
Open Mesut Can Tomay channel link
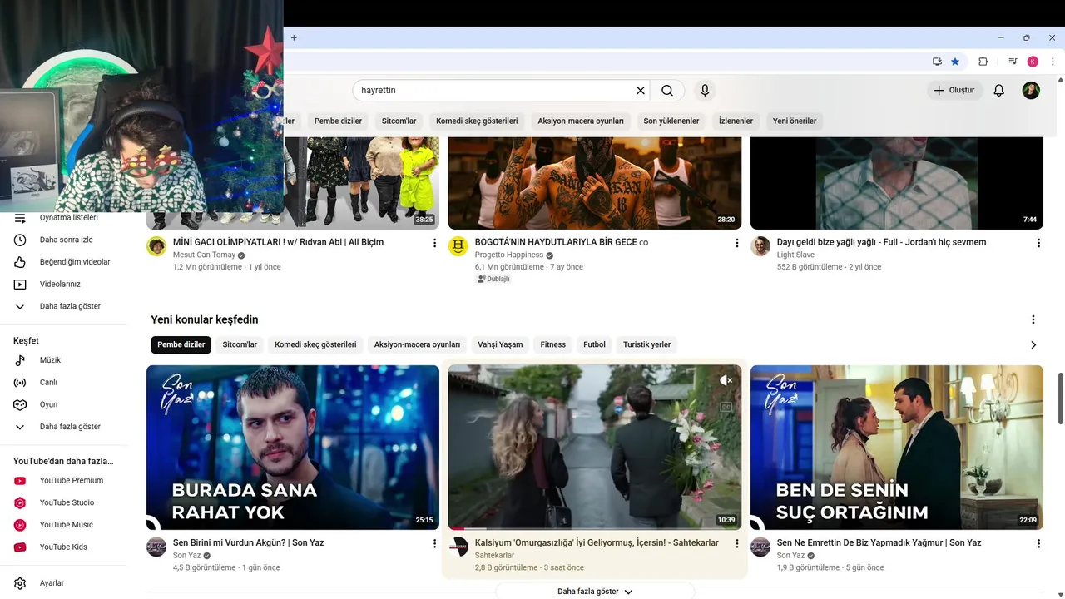[204, 255]
